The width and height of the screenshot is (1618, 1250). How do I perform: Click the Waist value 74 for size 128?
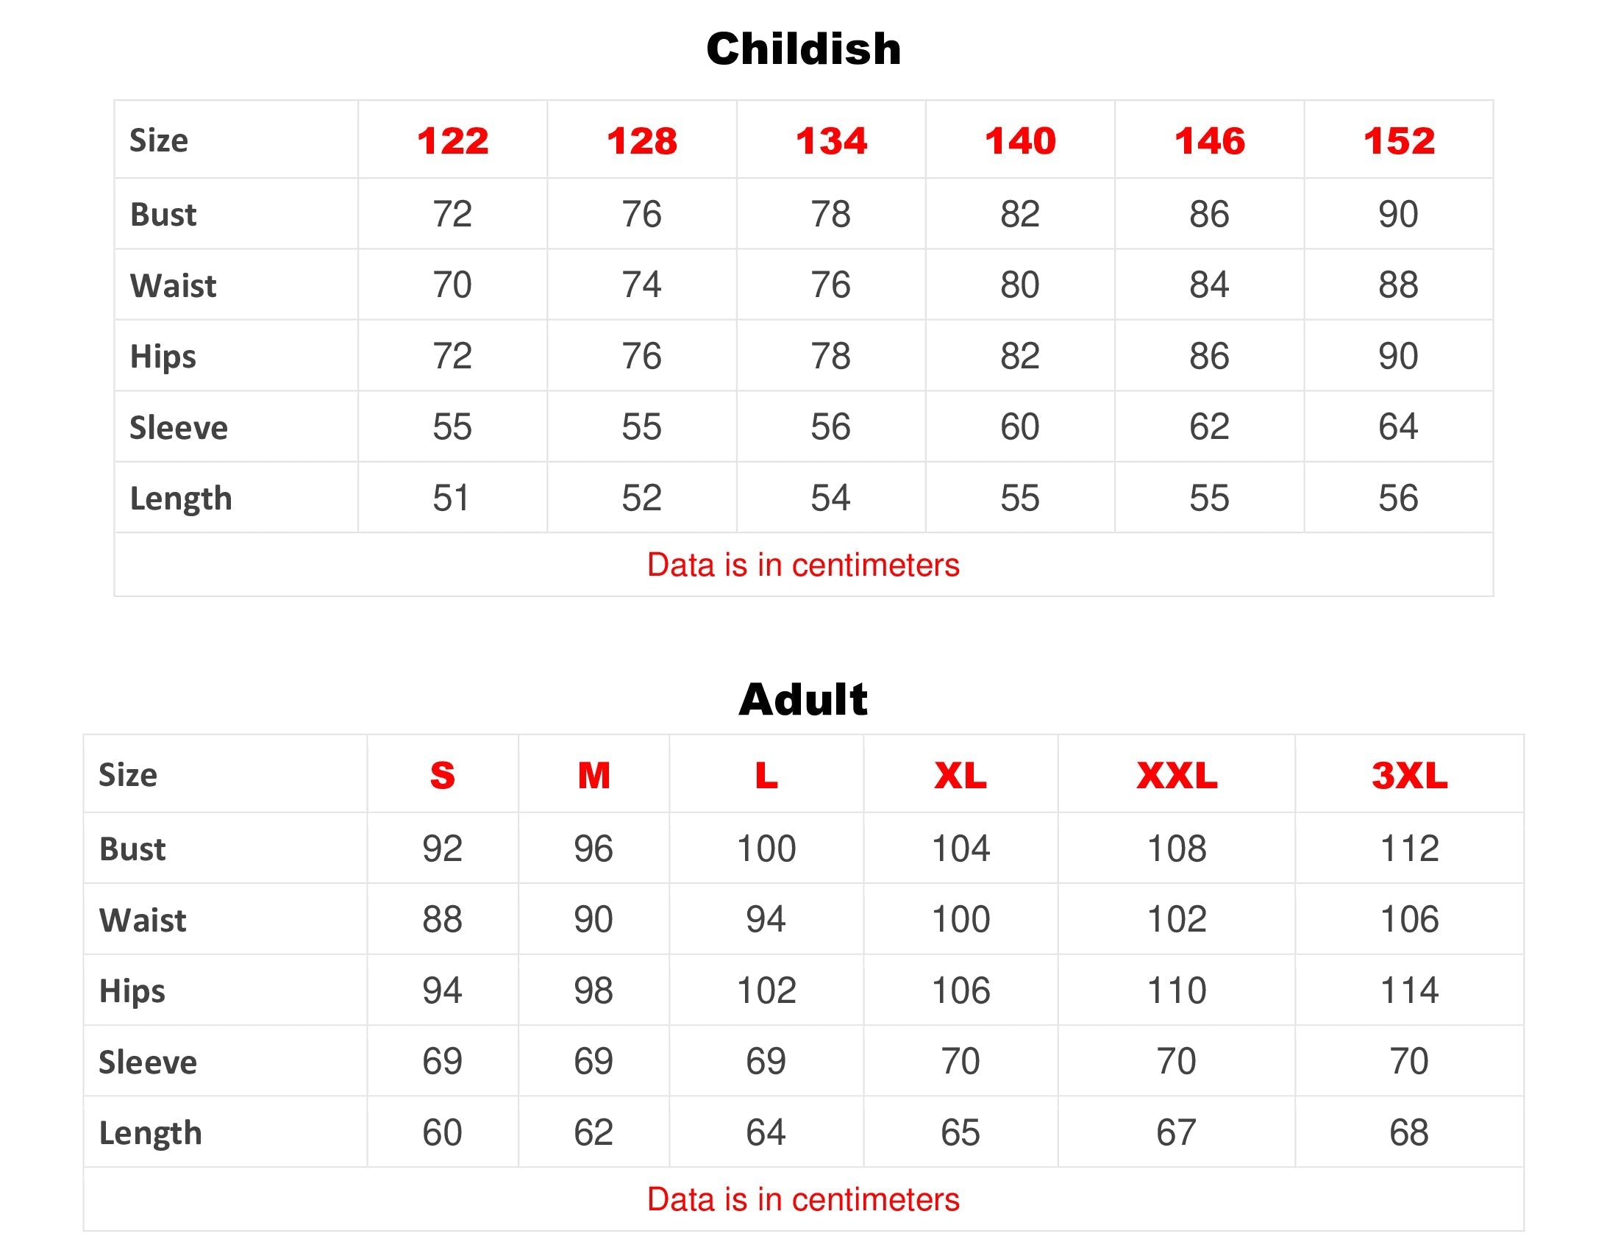click(x=641, y=285)
